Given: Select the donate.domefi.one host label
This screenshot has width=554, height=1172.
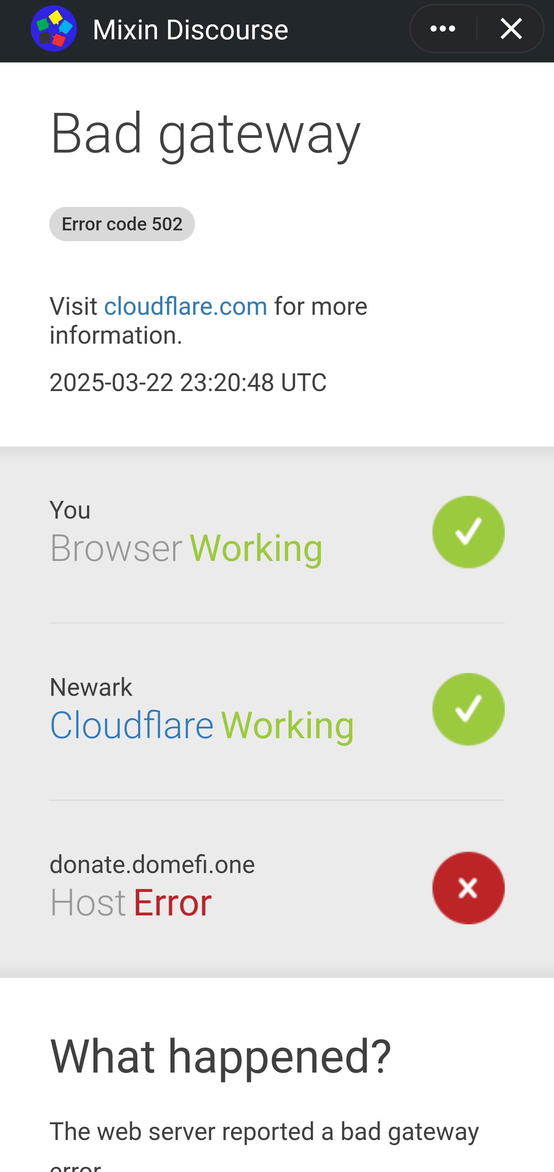Looking at the screenshot, I should pyautogui.click(x=152, y=865).
